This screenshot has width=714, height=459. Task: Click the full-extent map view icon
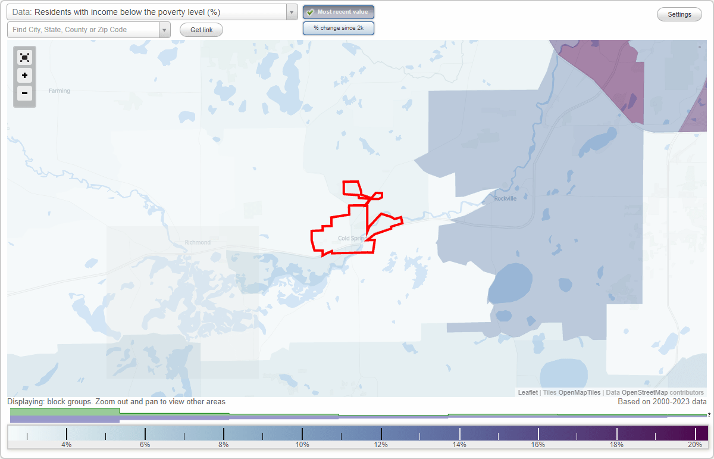pyautogui.click(x=24, y=57)
